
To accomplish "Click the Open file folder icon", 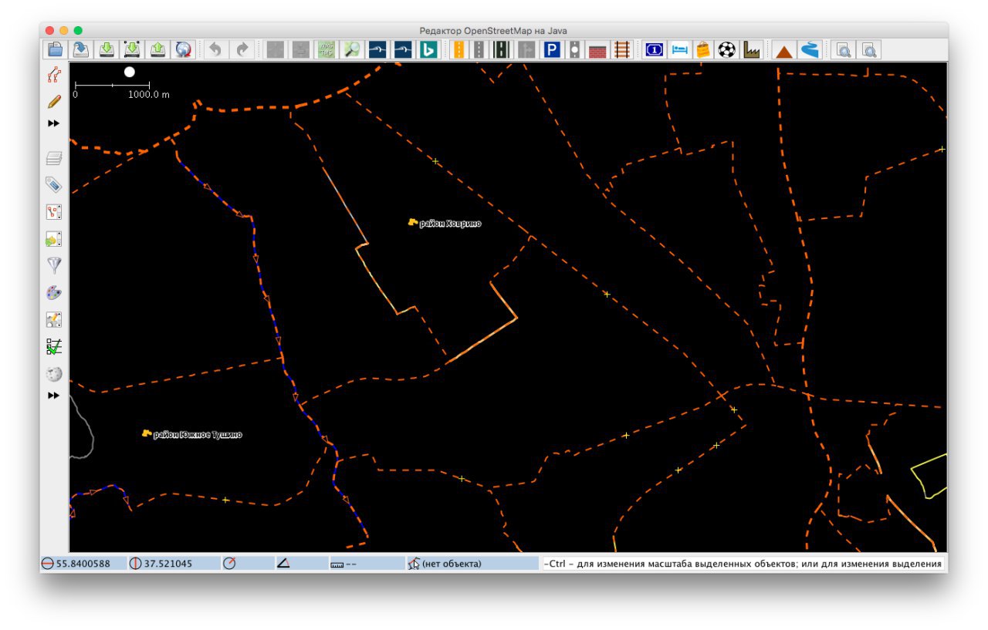I will click(55, 50).
